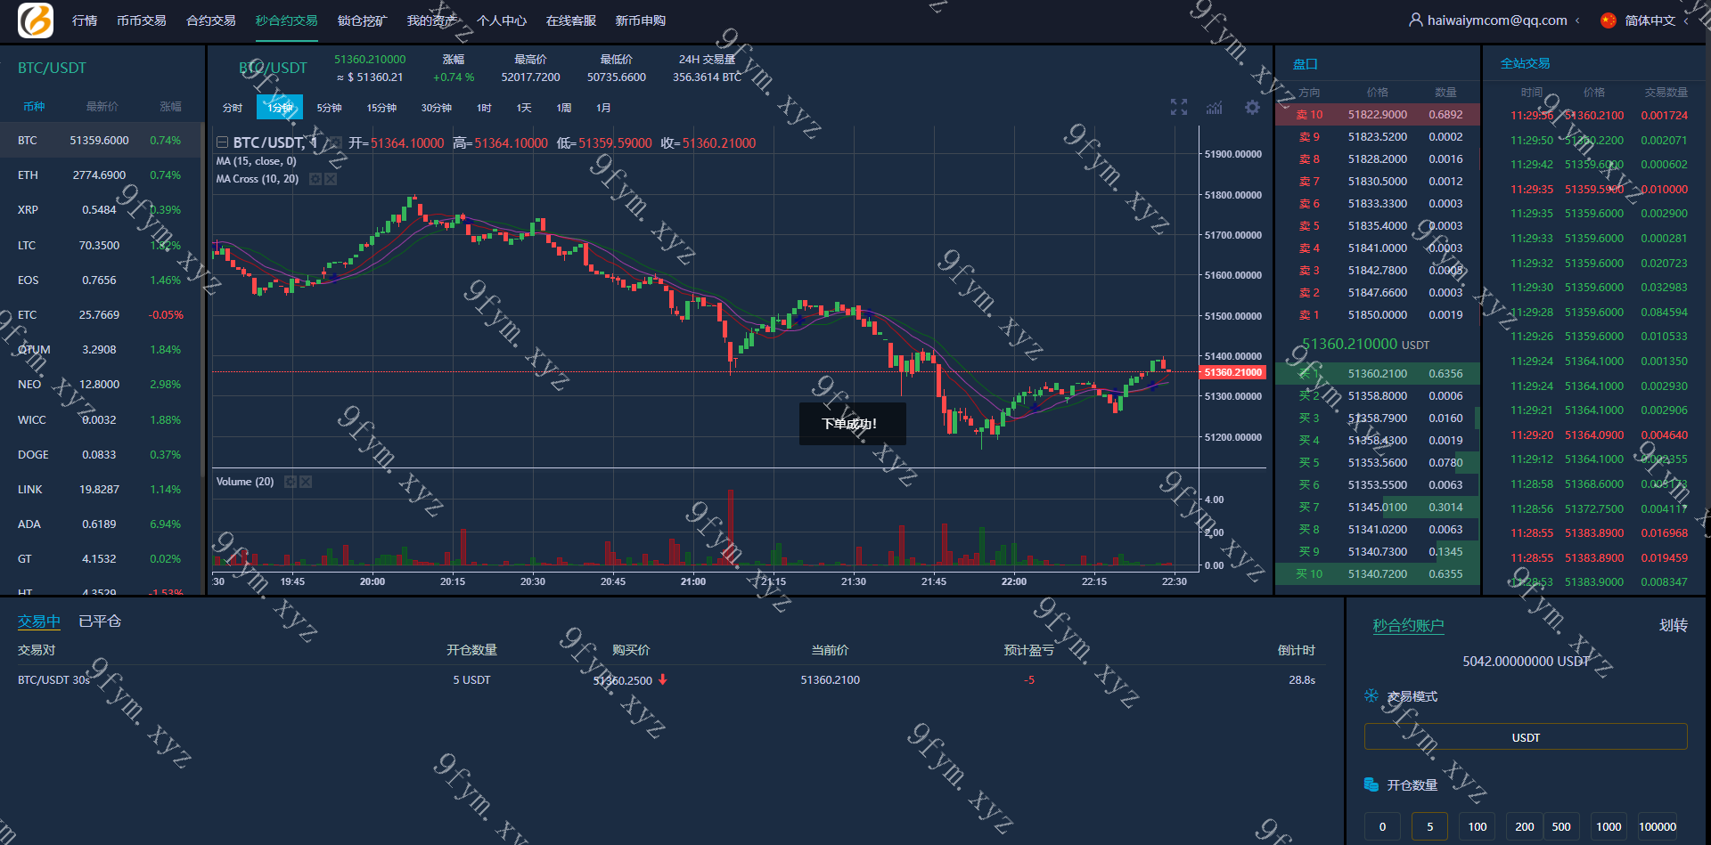Select position amount 100000
Screen dimensions: 1711x845
point(1658,826)
